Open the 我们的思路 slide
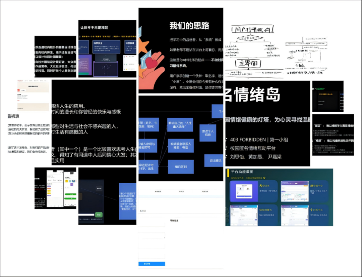Viewport: 362px width, 277px height. click(181, 51)
